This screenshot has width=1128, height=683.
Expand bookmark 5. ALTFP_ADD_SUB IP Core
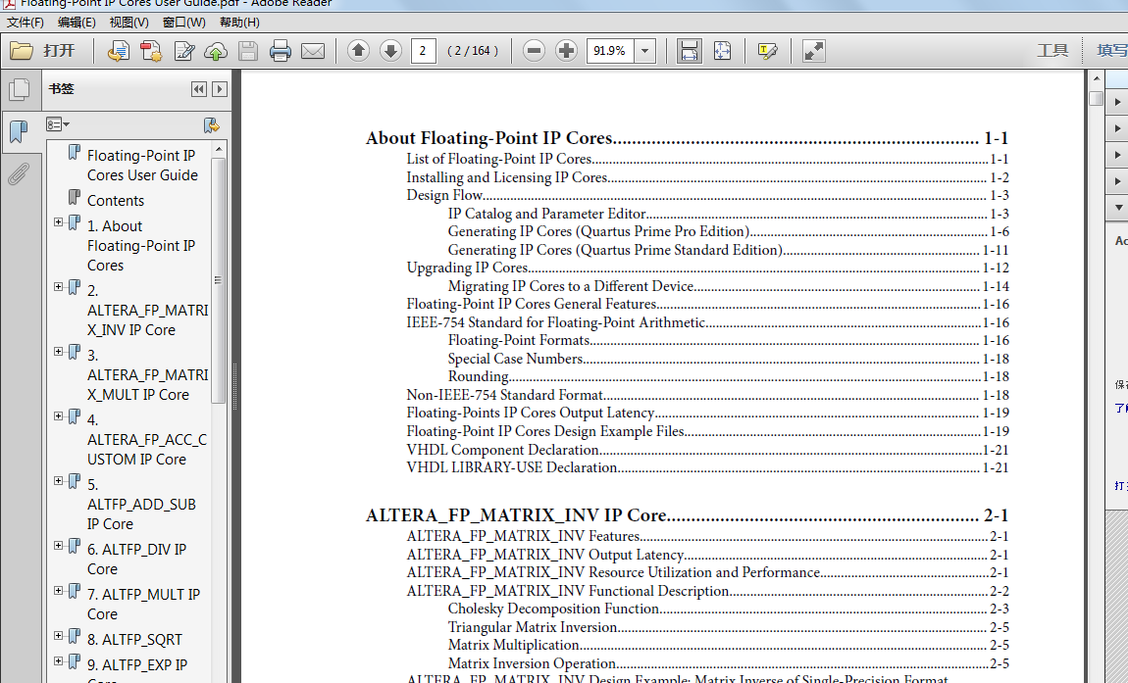(x=58, y=481)
